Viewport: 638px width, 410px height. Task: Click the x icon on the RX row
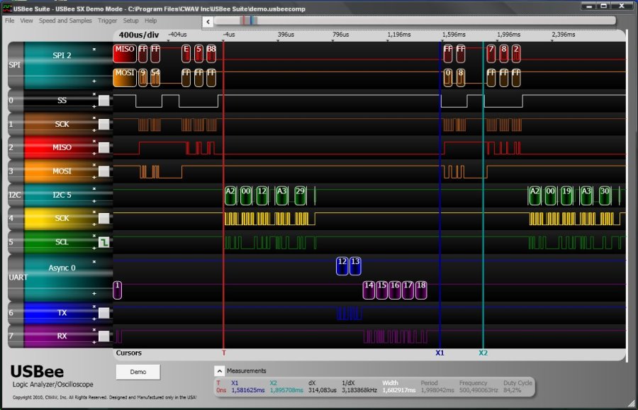94,330
